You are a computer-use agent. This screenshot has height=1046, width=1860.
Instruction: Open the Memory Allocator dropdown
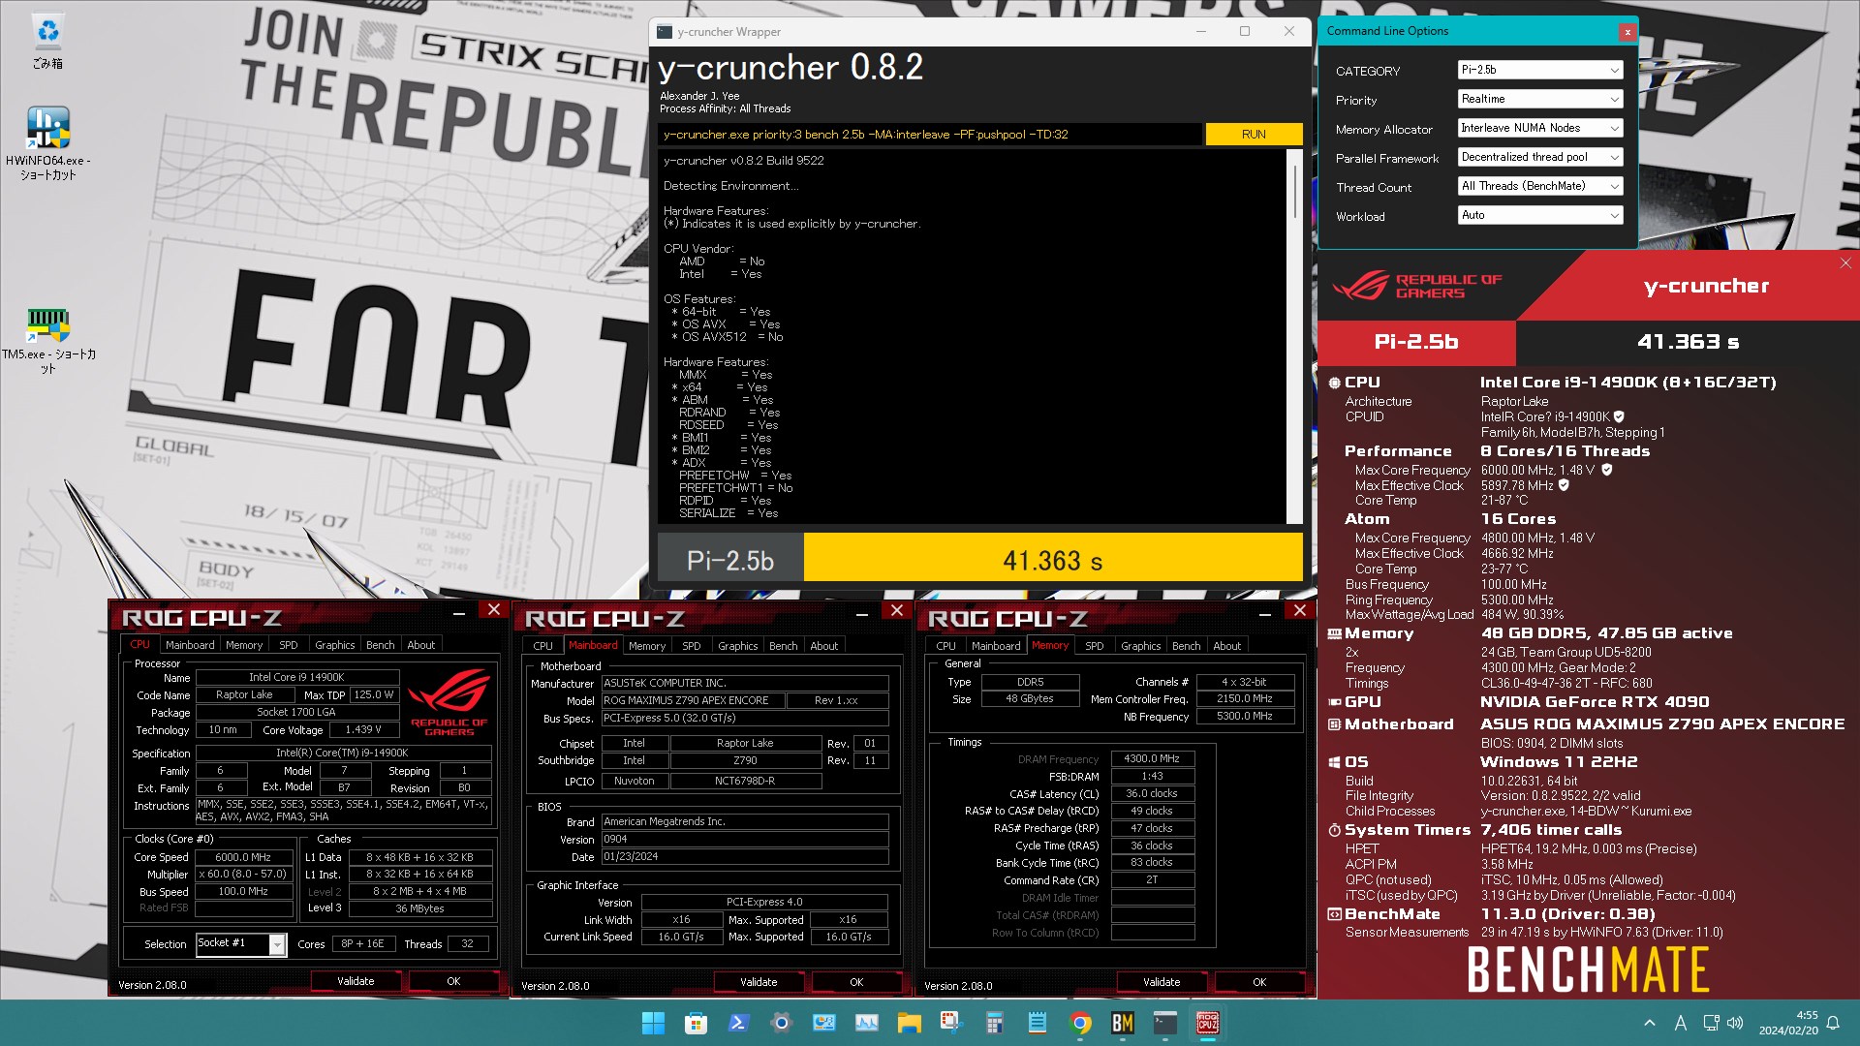(x=1540, y=128)
